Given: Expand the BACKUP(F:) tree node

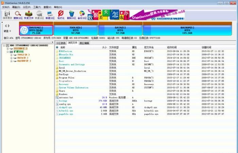Looking at the screenshot, I should pos(11,61).
